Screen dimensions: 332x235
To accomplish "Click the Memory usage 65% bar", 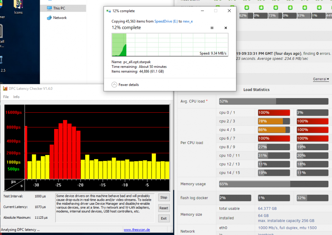I will click(x=274, y=184).
